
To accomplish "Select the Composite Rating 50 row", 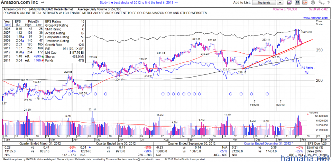I will click(x=65, y=37).
